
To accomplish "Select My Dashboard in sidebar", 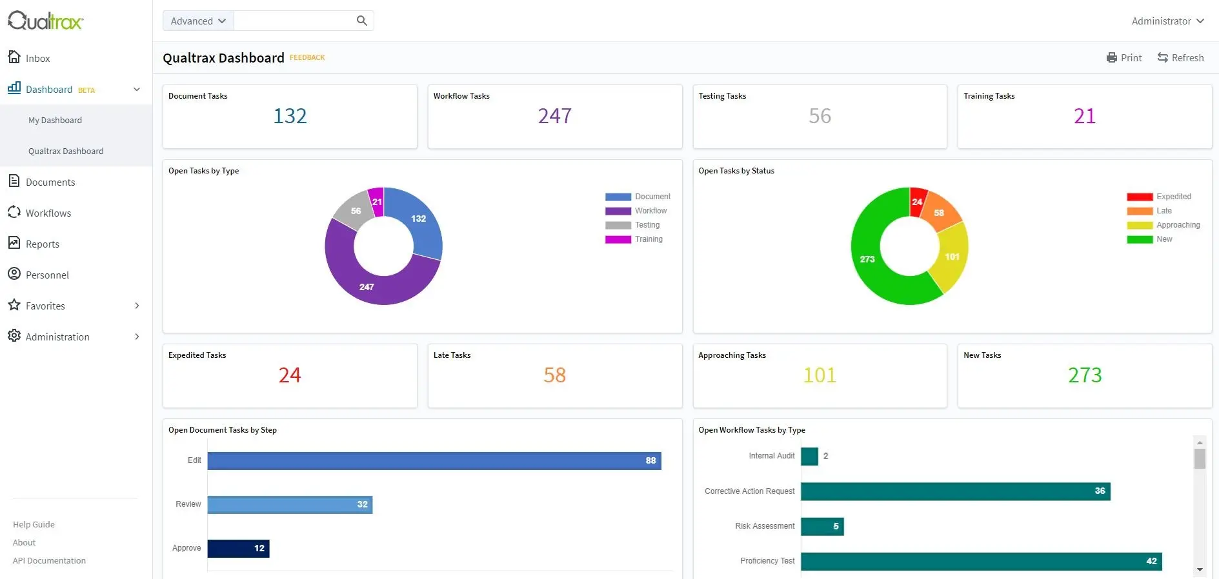I will [x=55, y=120].
